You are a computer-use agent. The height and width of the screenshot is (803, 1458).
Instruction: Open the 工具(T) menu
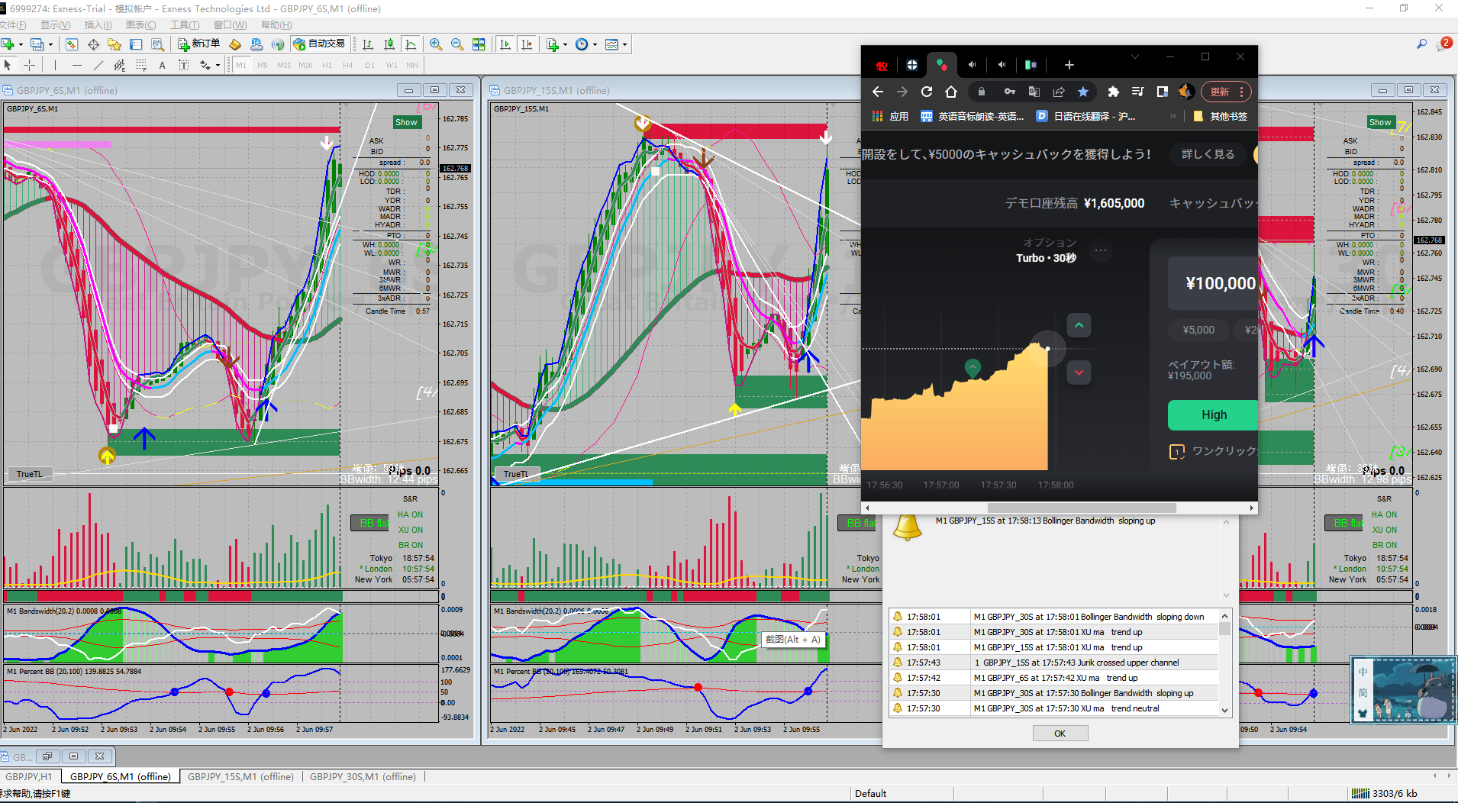click(184, 25)
